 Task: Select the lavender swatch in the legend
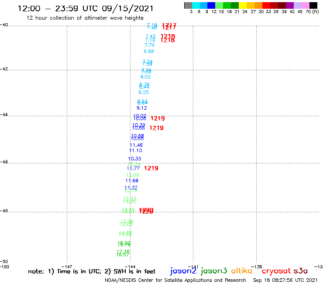(x=297, y=5)
